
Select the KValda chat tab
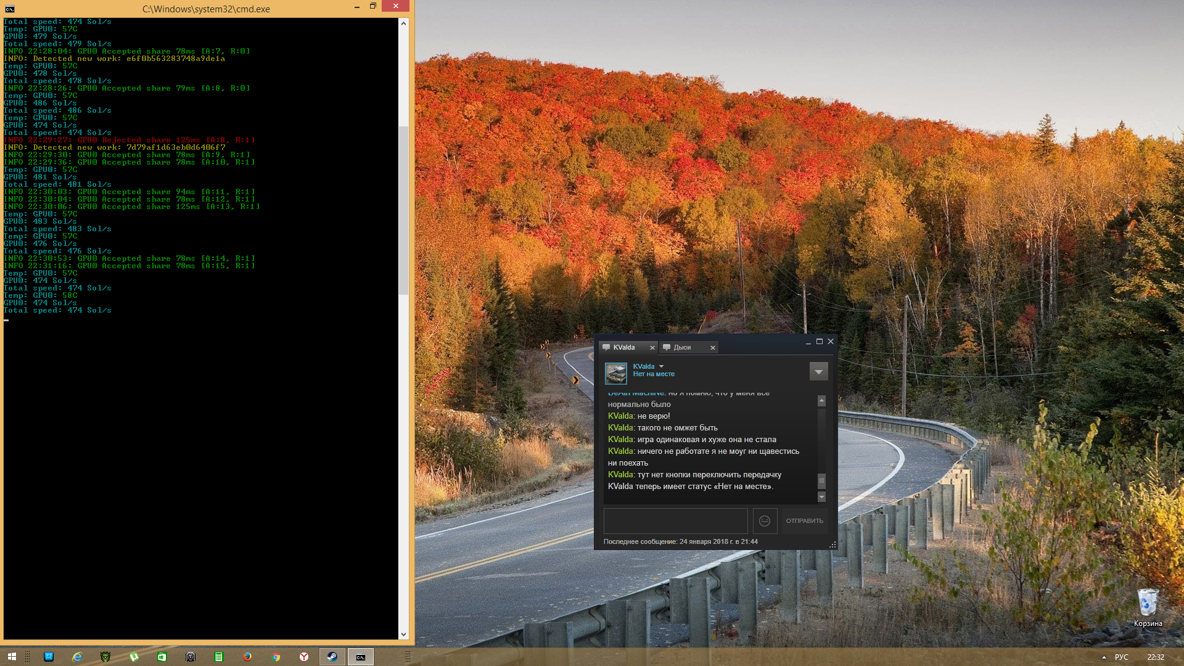(x=623, y=347)
